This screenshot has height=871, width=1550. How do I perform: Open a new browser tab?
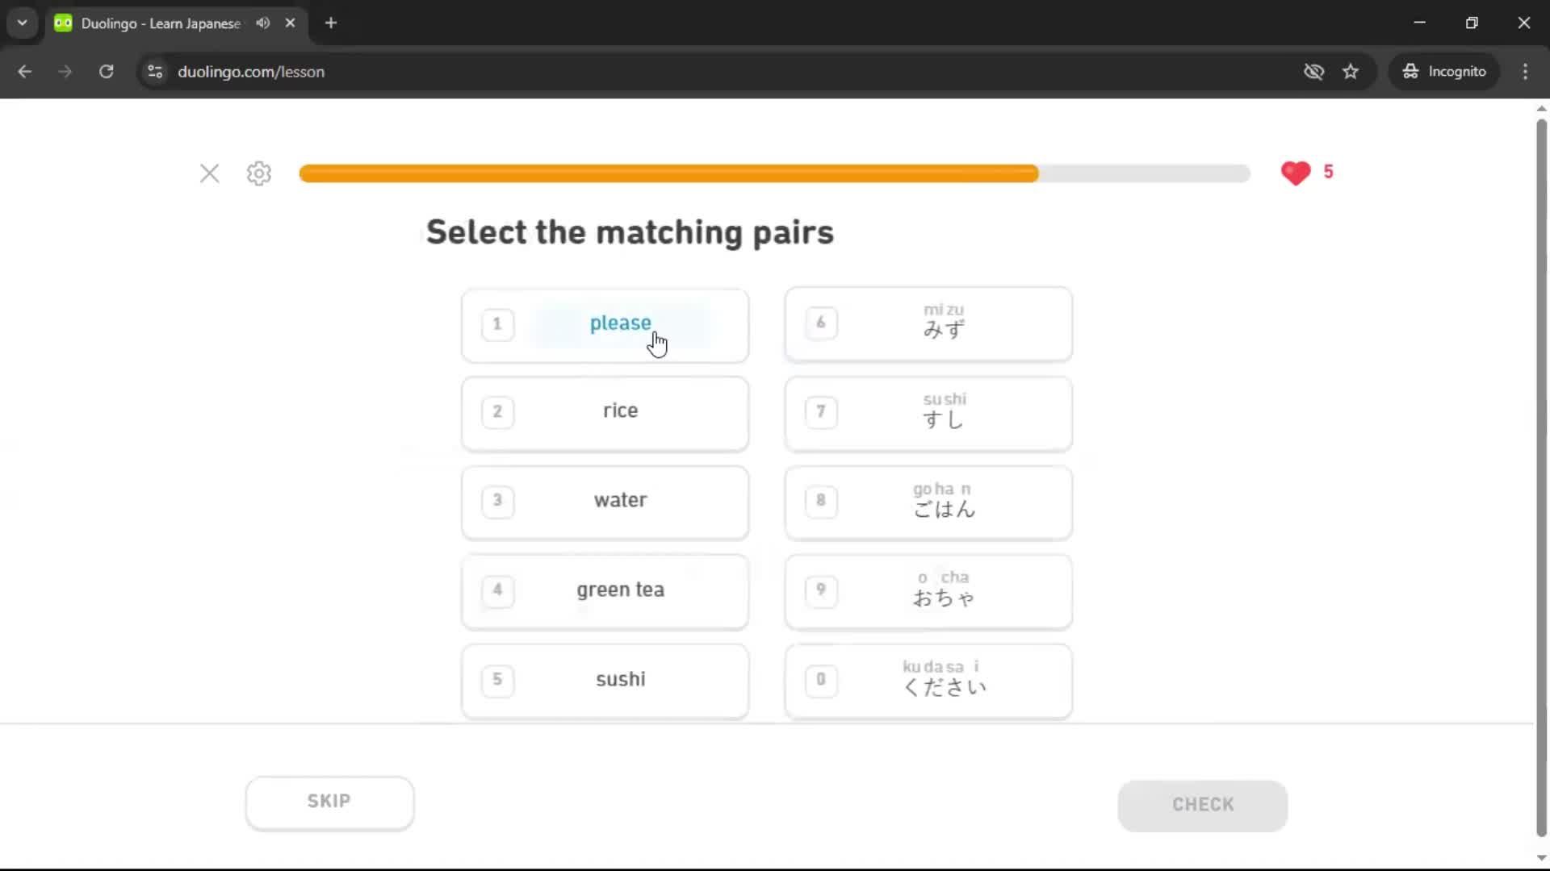[331, 23]
